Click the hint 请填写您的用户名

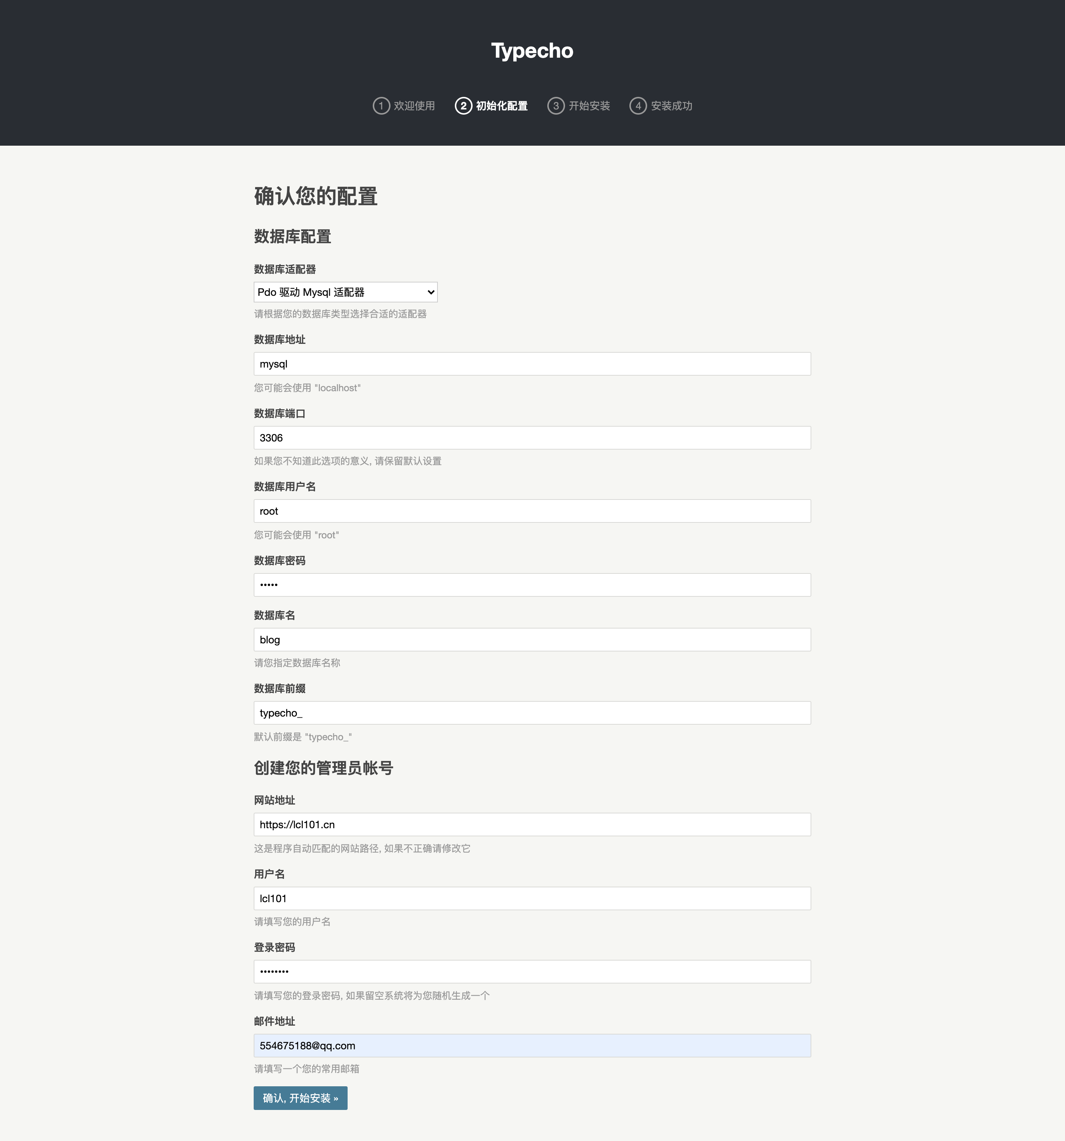[x=292, y=922]
